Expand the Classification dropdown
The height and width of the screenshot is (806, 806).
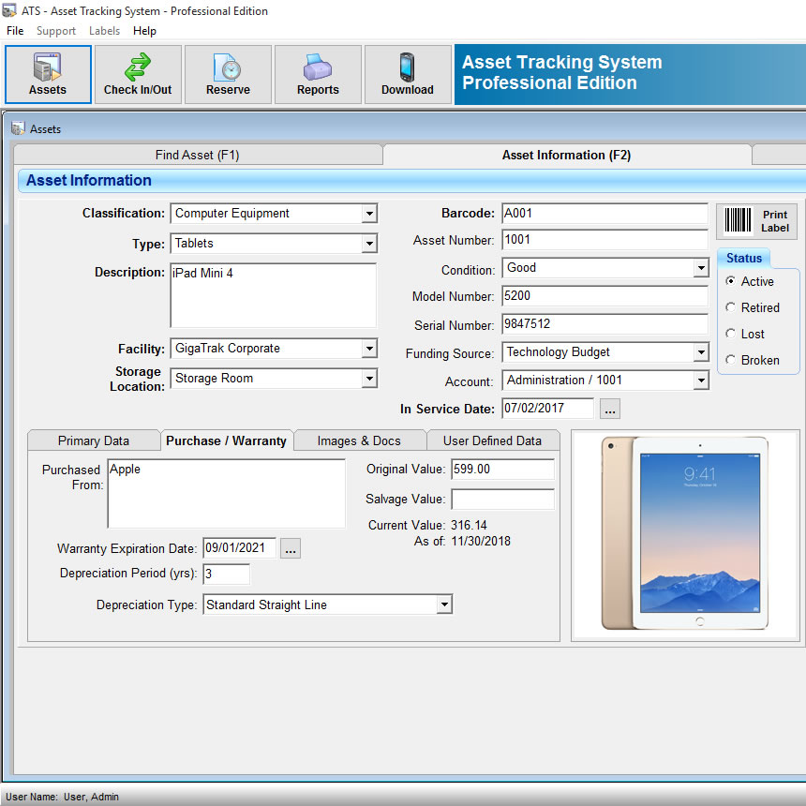coord(368,214)
